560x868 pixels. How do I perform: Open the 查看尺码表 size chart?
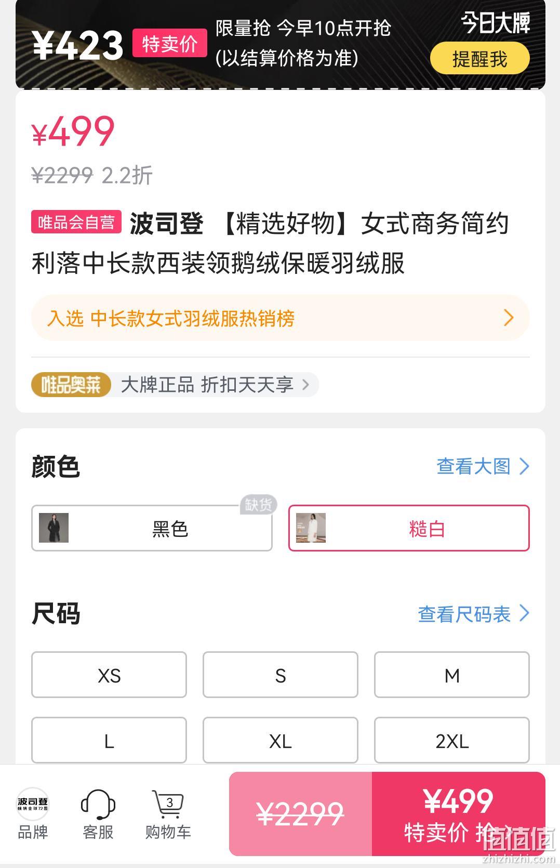coord(473,614)
